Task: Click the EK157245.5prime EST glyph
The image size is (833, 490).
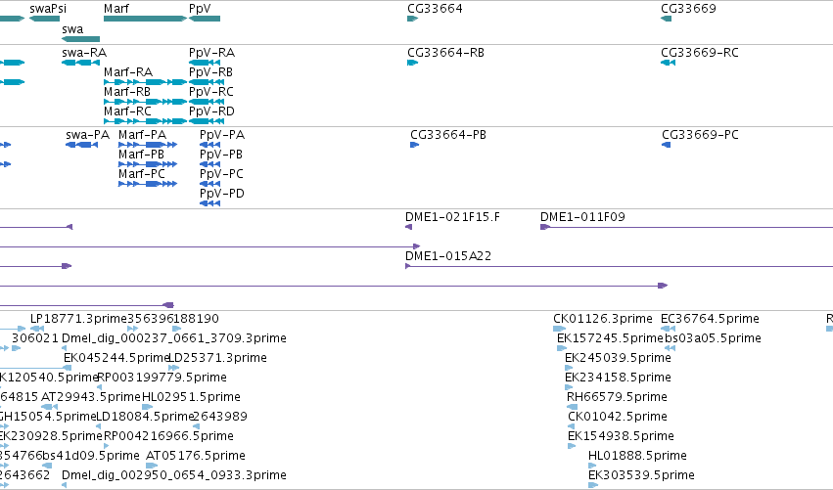Action: coord(562,349)
